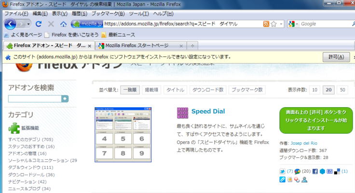Open the back/forward history dropdown arrow
Screen dimensions: 355x193
point(28,24)
